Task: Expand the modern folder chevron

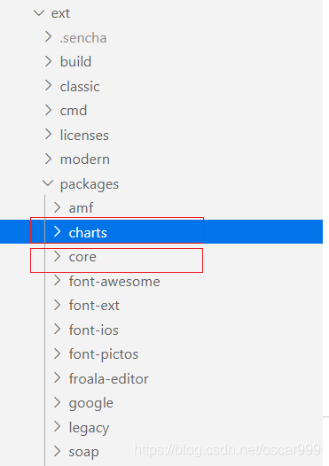Action: [48, 159]
